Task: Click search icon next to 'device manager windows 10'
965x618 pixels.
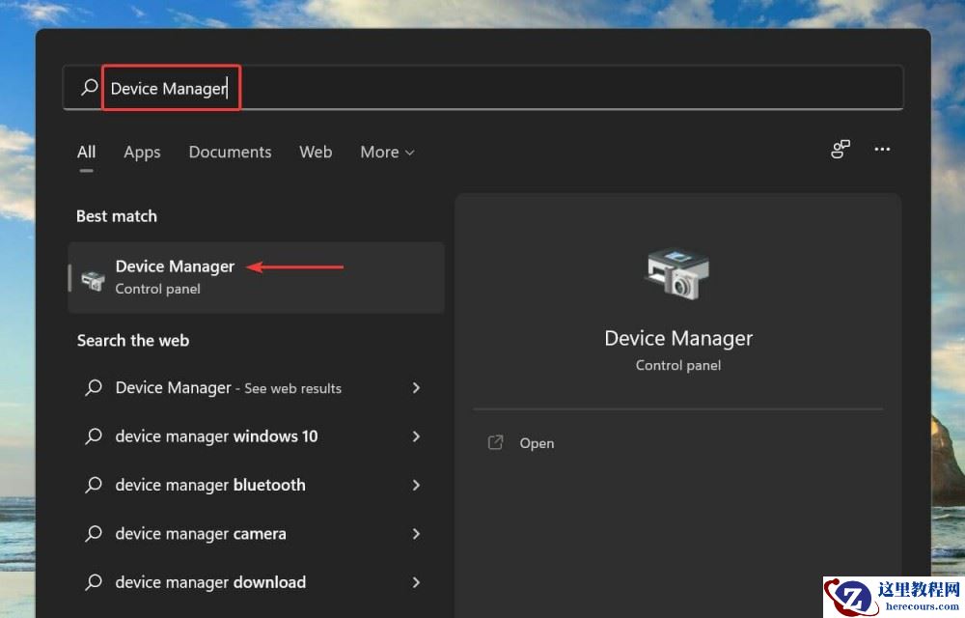Action: [x=93, y=436]
